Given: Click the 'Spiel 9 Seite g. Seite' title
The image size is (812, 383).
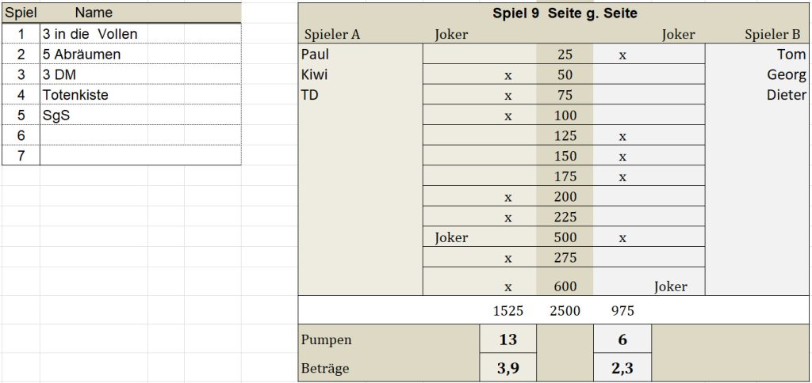Looking at the screenshot, I should coord(565,13).
